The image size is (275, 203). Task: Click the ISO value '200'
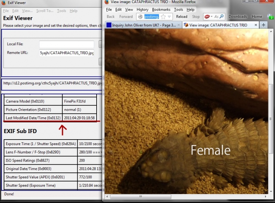pos(82,160)
